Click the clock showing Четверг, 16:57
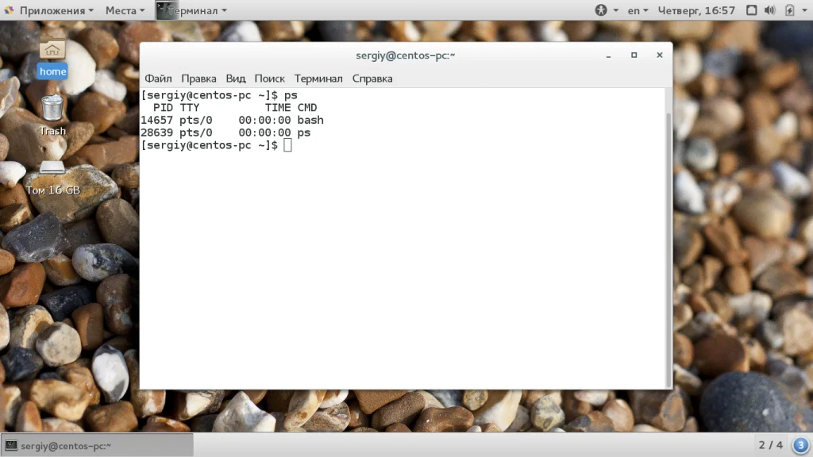813x457 pixels. tap(696, 10)
